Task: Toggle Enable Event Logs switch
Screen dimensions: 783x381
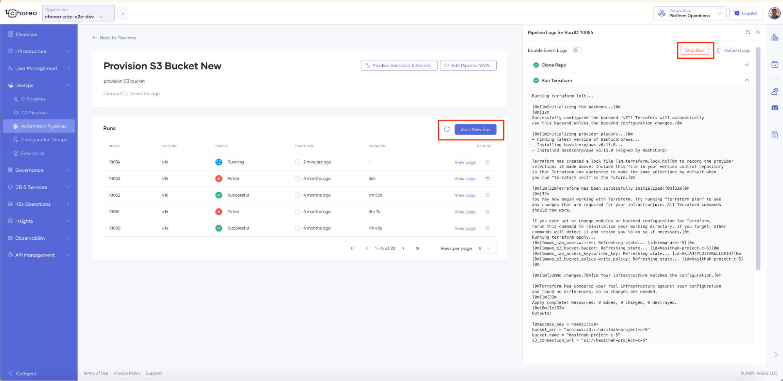Action: coord(577,50)
